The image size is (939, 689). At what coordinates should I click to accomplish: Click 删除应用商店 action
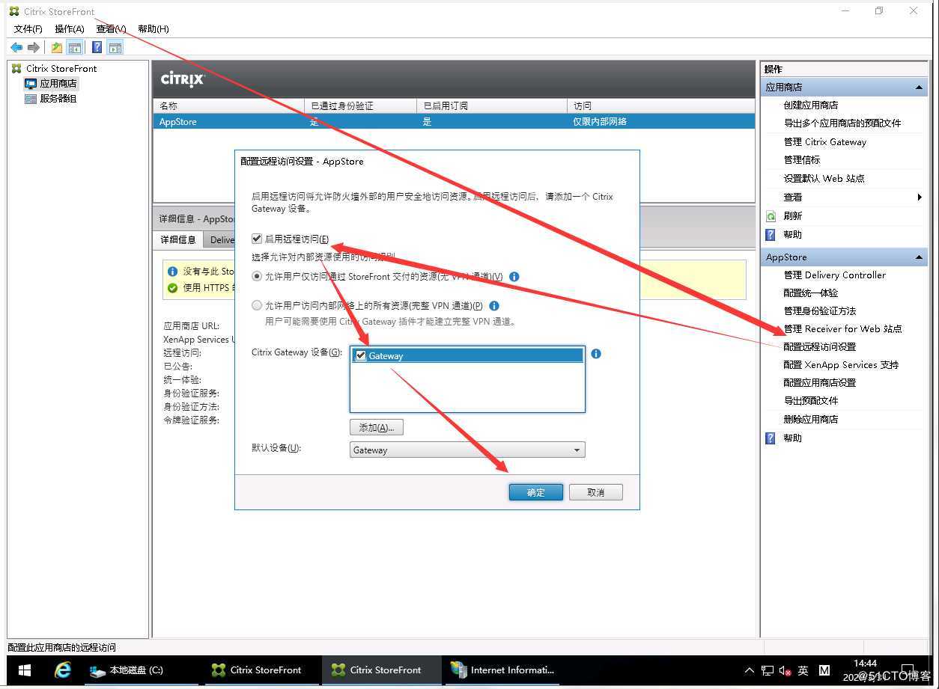click(x=811, y=420)
